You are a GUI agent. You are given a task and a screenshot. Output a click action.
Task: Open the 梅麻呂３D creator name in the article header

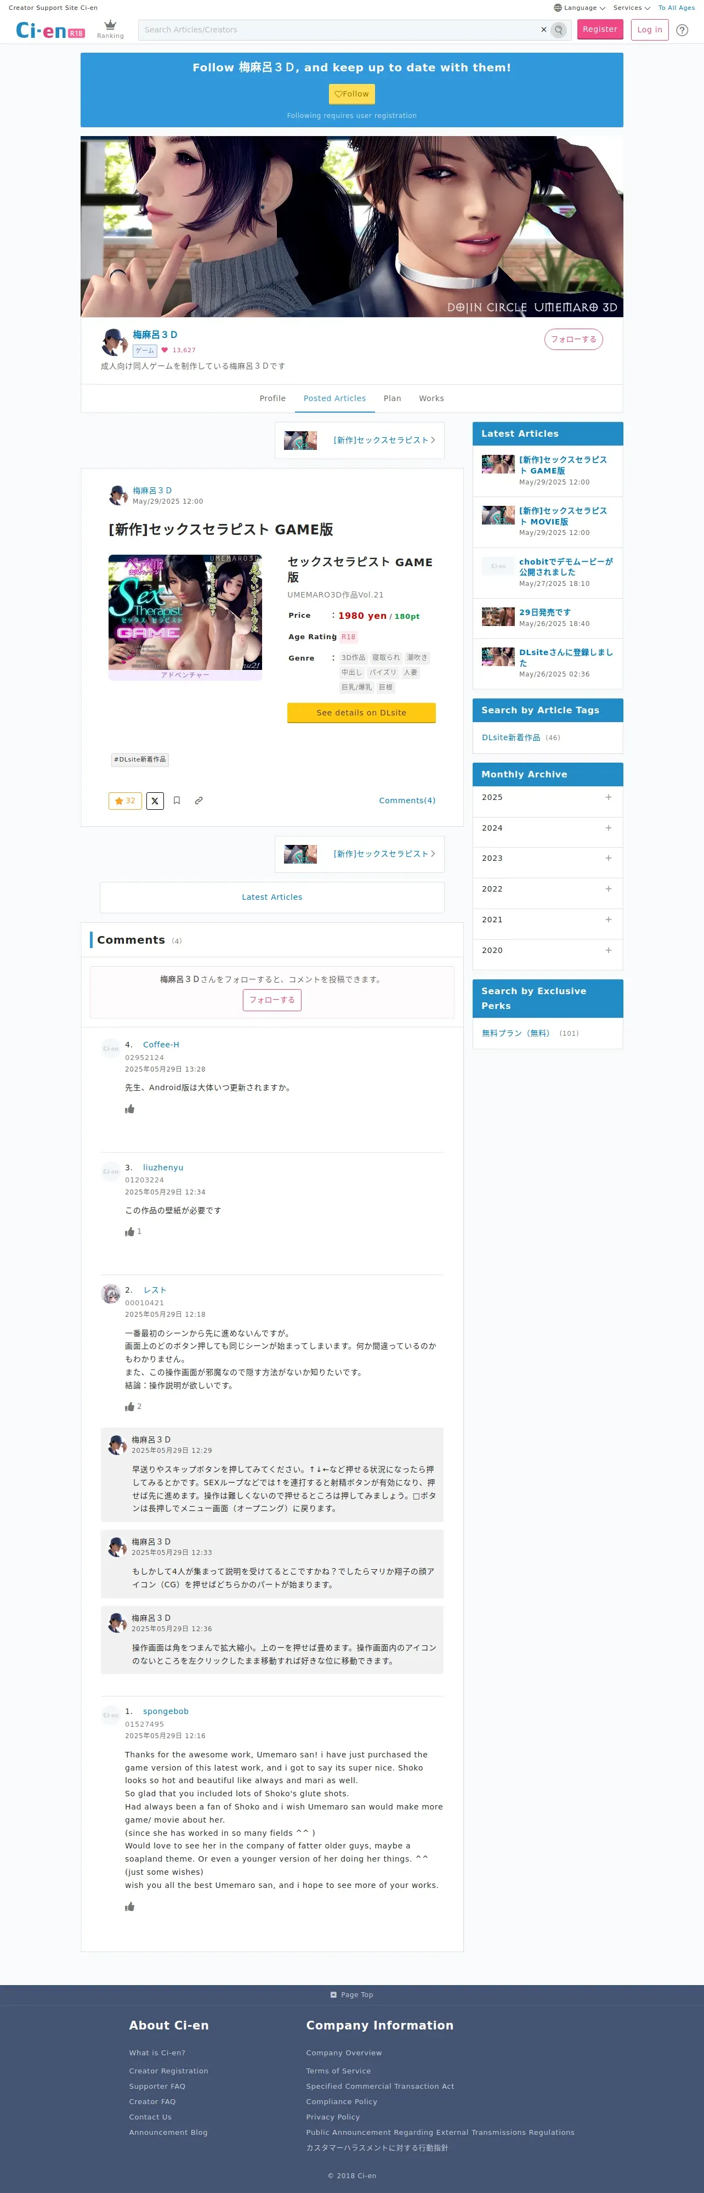152,491
